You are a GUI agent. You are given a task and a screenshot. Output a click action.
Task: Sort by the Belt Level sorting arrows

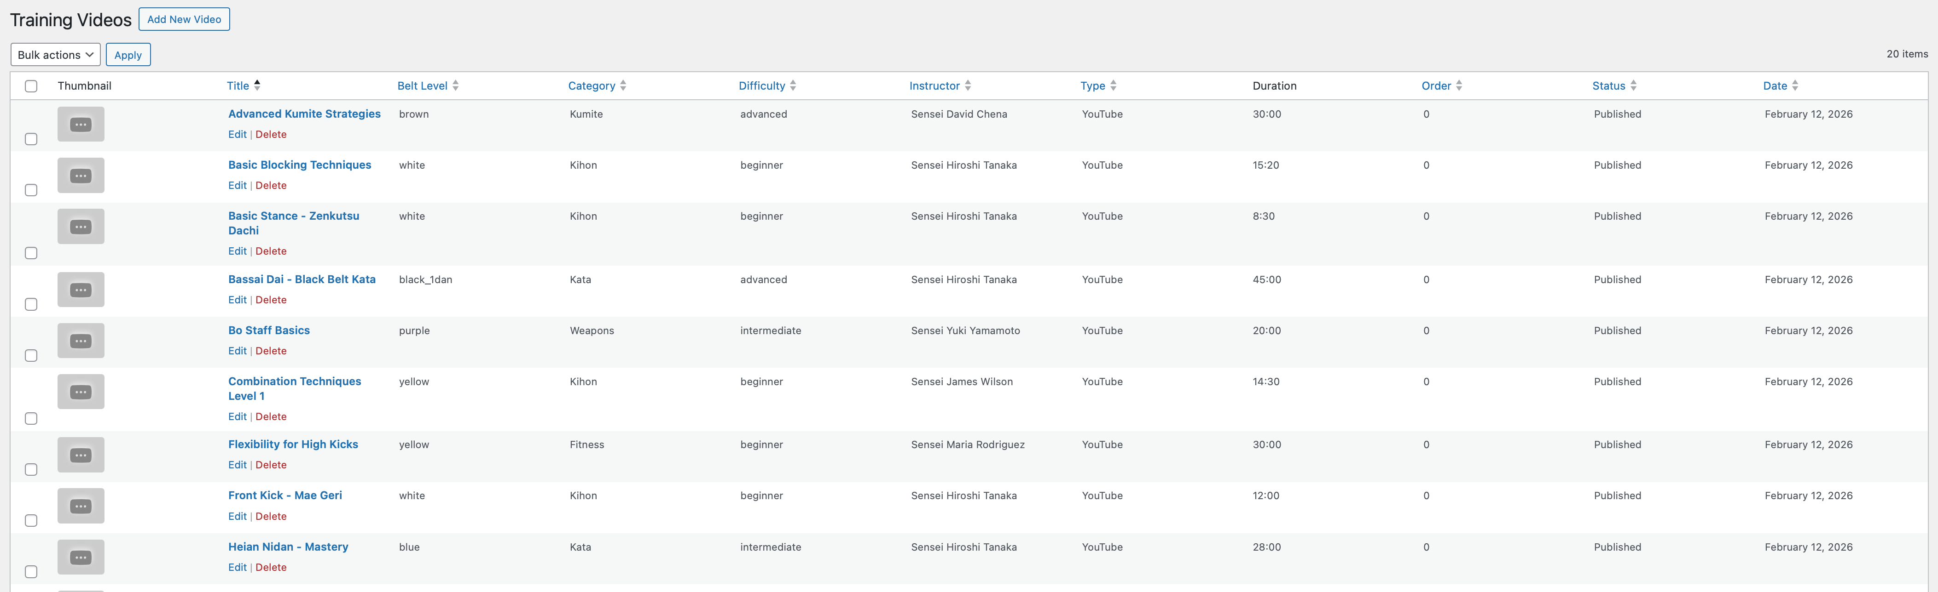pos(456,85)
